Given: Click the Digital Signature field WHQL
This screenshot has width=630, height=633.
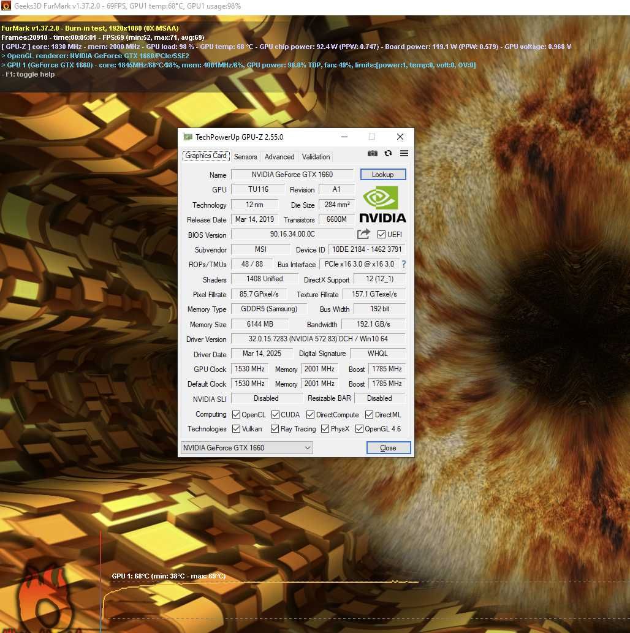Looking at the screenshot, I should [378, 354].
